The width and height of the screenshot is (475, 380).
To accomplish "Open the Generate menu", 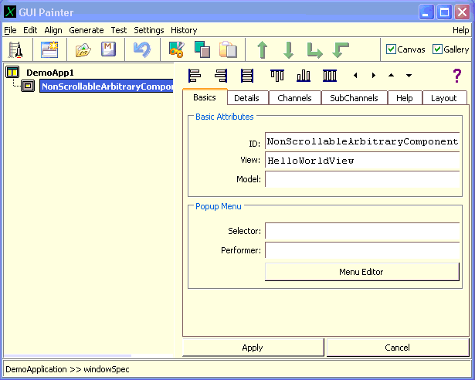I will point(87,30).
